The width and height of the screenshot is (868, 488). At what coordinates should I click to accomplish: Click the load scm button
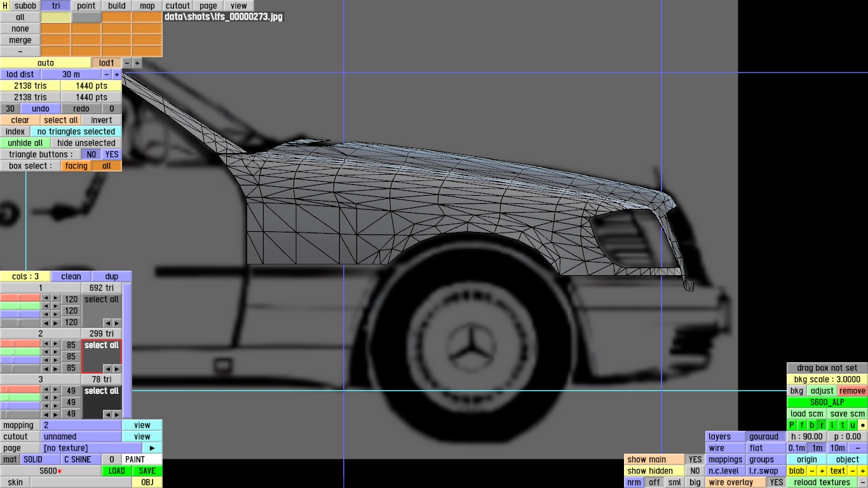click(x=807, y=414)
